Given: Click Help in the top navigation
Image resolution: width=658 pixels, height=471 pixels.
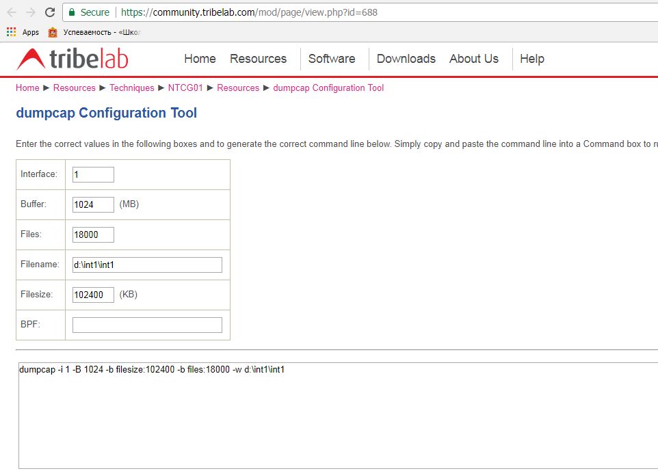Looking at the screenshot, I should click(x=531, y=59).
